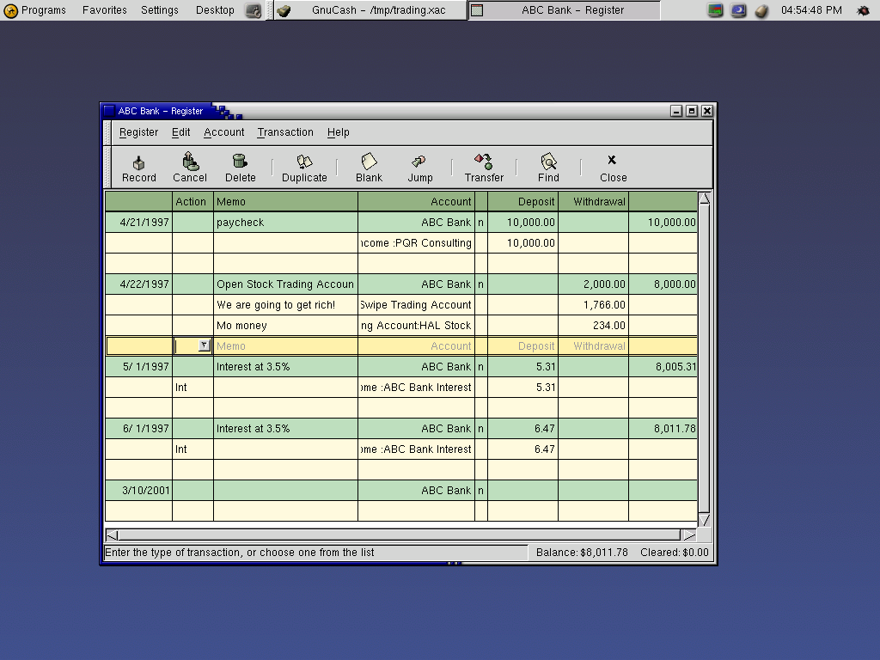Screen dimensions: 880x660
Task: Open the Favorites panel menu
Action: click(x=104, y=10)
